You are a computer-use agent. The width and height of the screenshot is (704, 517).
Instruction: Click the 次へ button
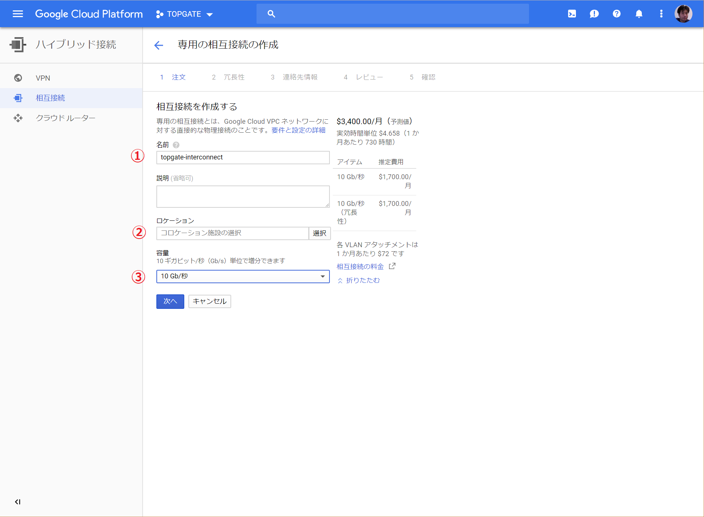pyautogui.click(x=170, y=301)
